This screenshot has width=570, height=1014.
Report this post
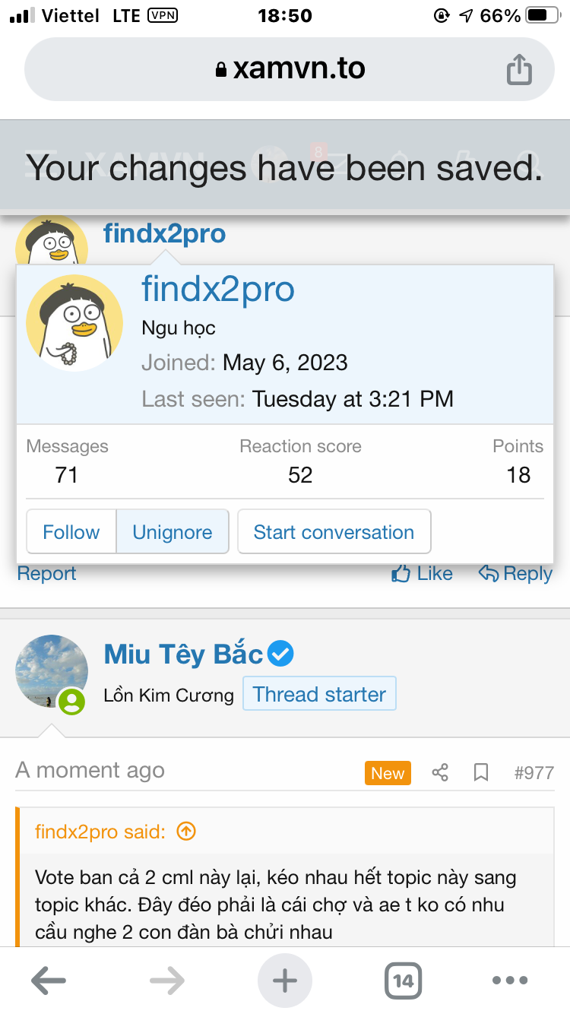[x=47, y=574]
